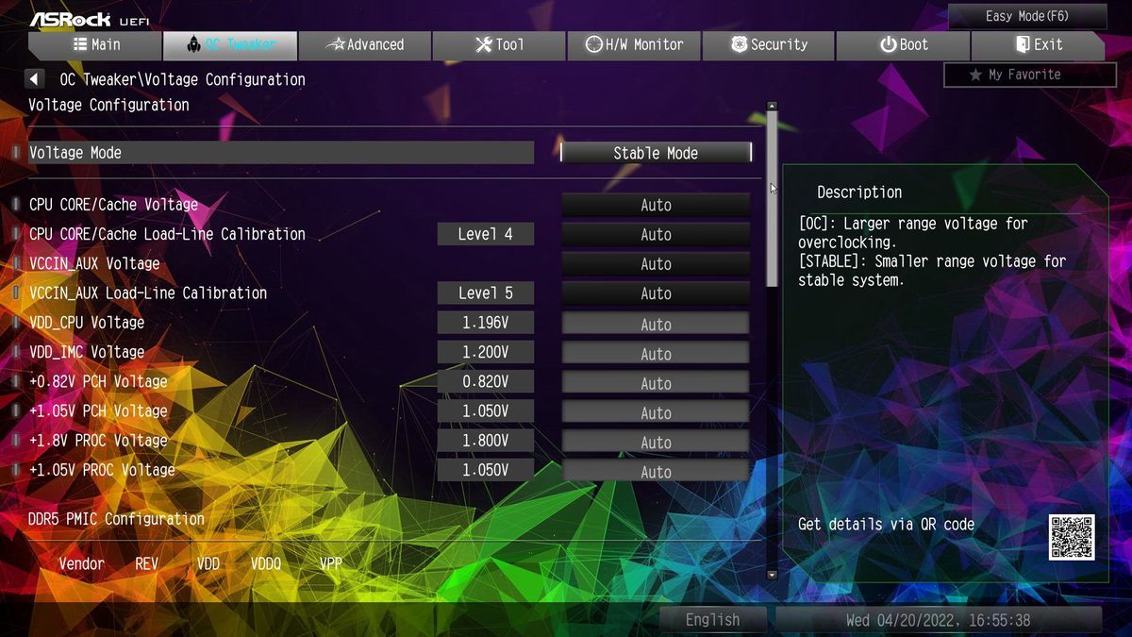Select +1.05V PCH Voltage label
The image size is (1132, 637).
click(x=98, y=411)
